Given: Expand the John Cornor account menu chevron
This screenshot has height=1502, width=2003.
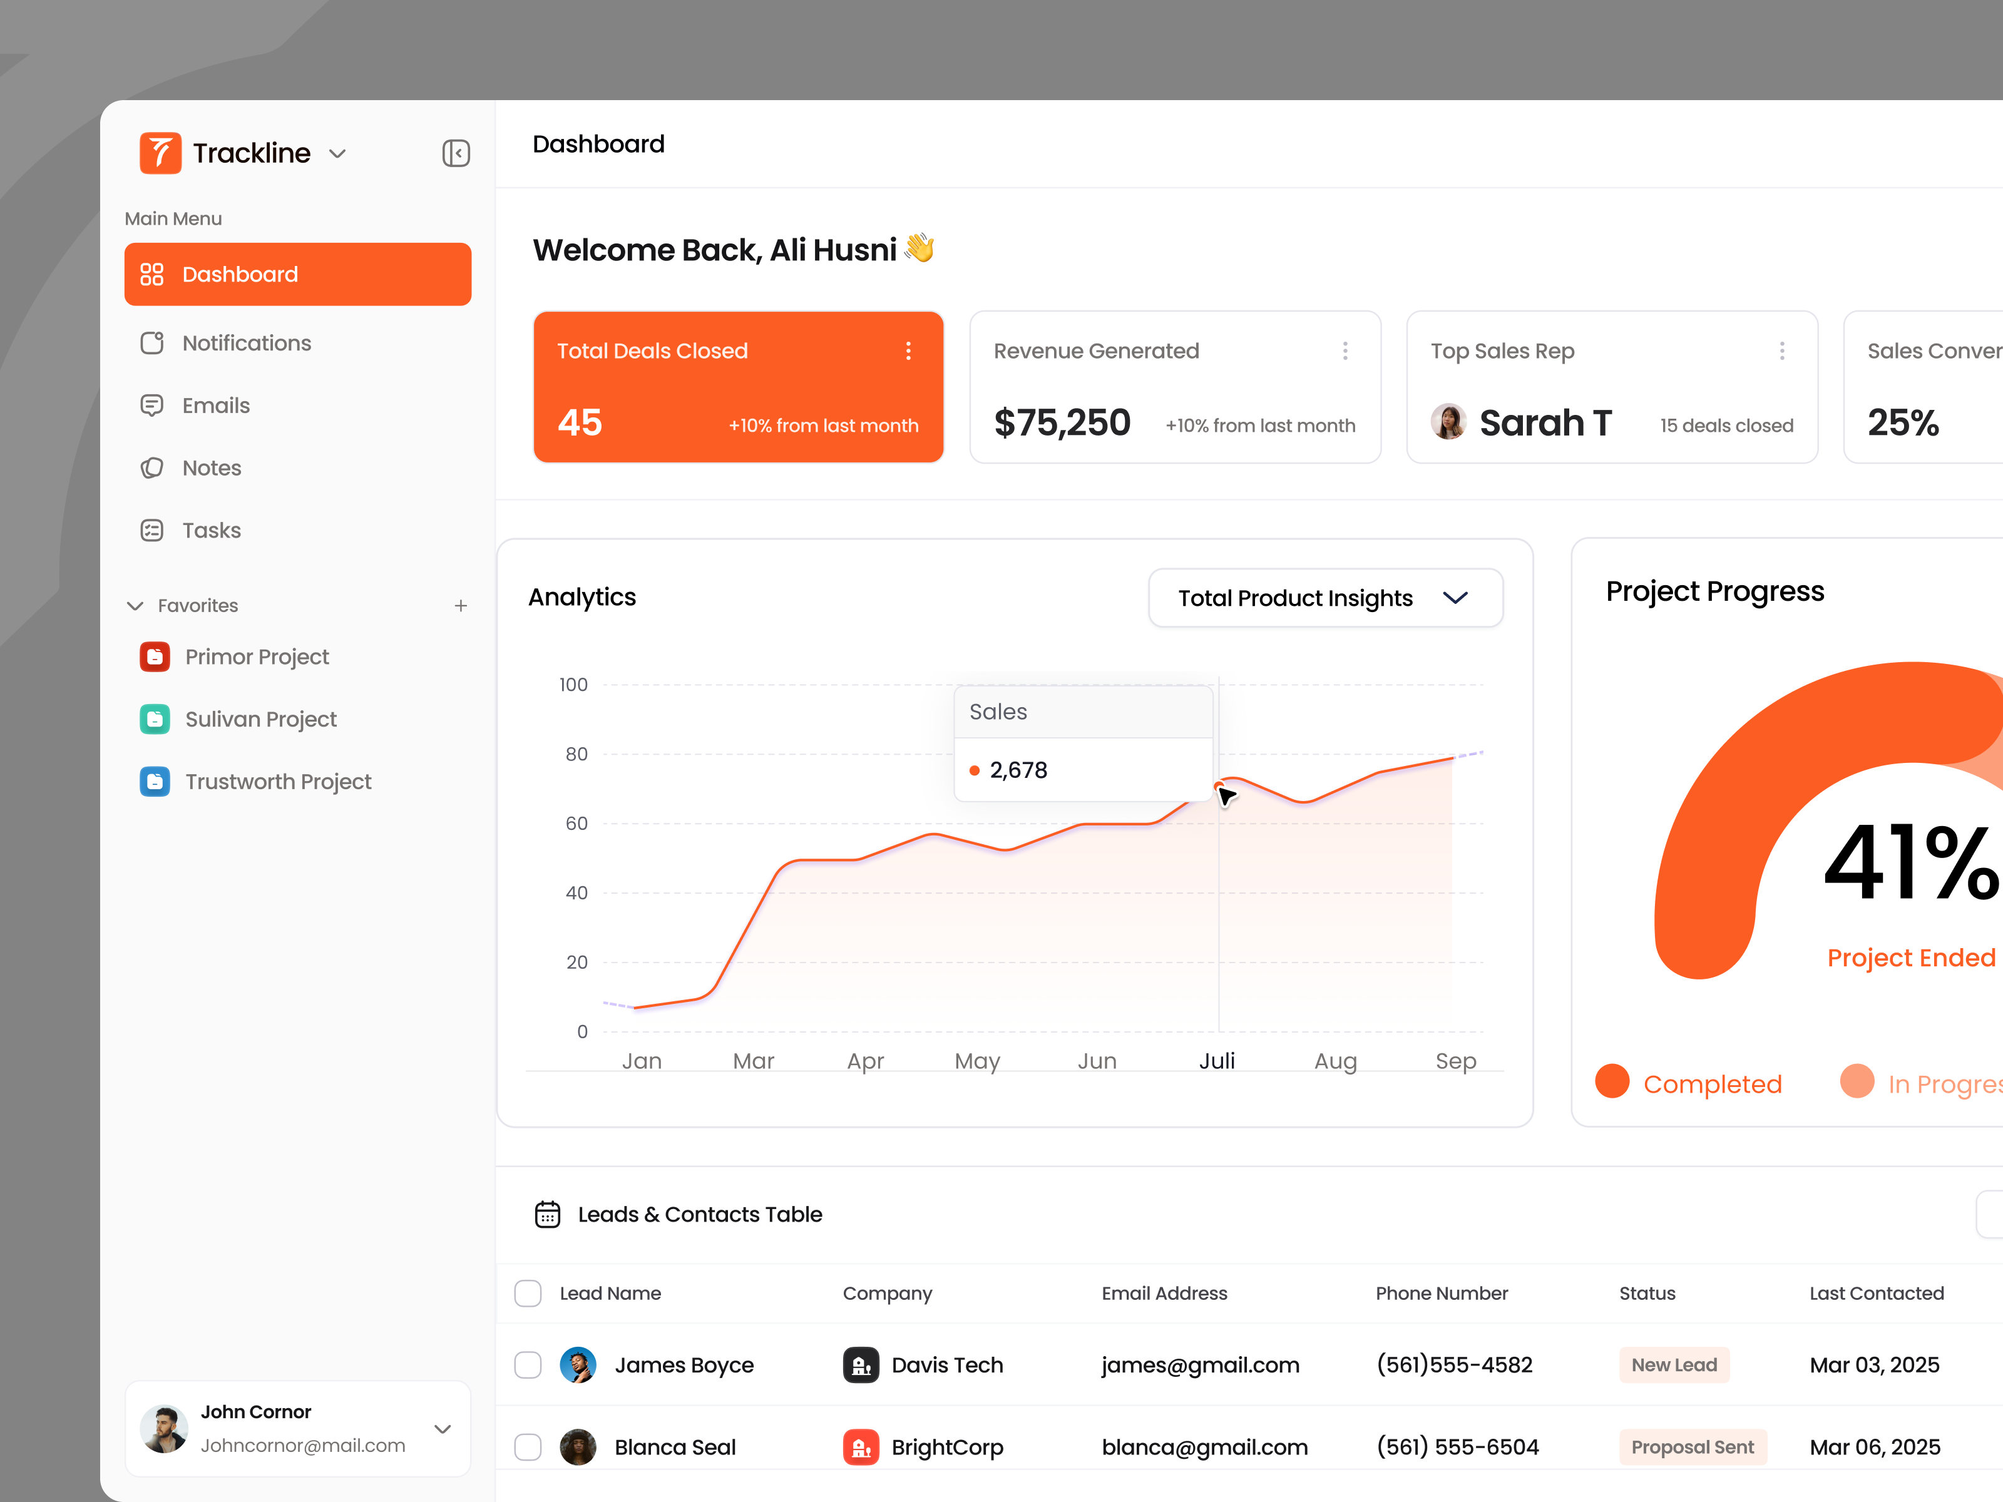Looking at the screenshot, I should [x=443, y=1429].
